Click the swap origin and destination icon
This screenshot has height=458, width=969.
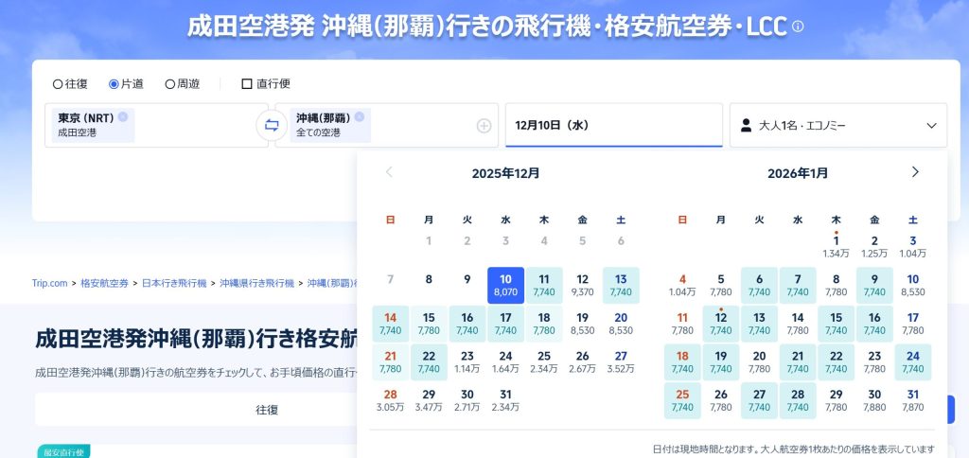click(x=272, y=126)
